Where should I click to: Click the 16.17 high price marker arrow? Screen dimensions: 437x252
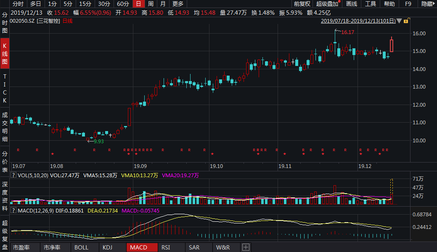tap(338, 31)
